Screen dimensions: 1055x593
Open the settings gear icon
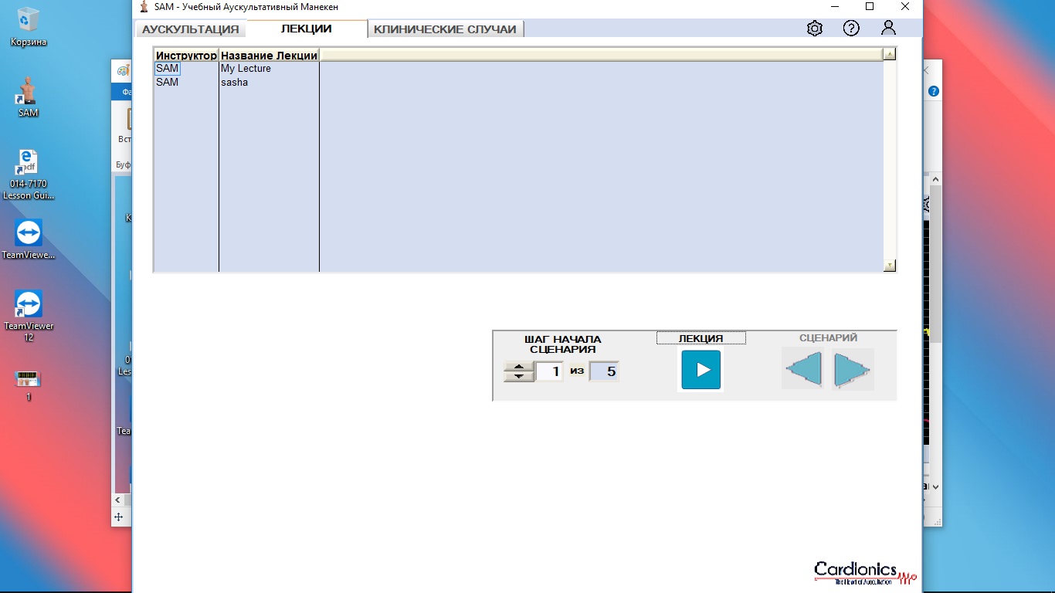(x=814, y=29)
